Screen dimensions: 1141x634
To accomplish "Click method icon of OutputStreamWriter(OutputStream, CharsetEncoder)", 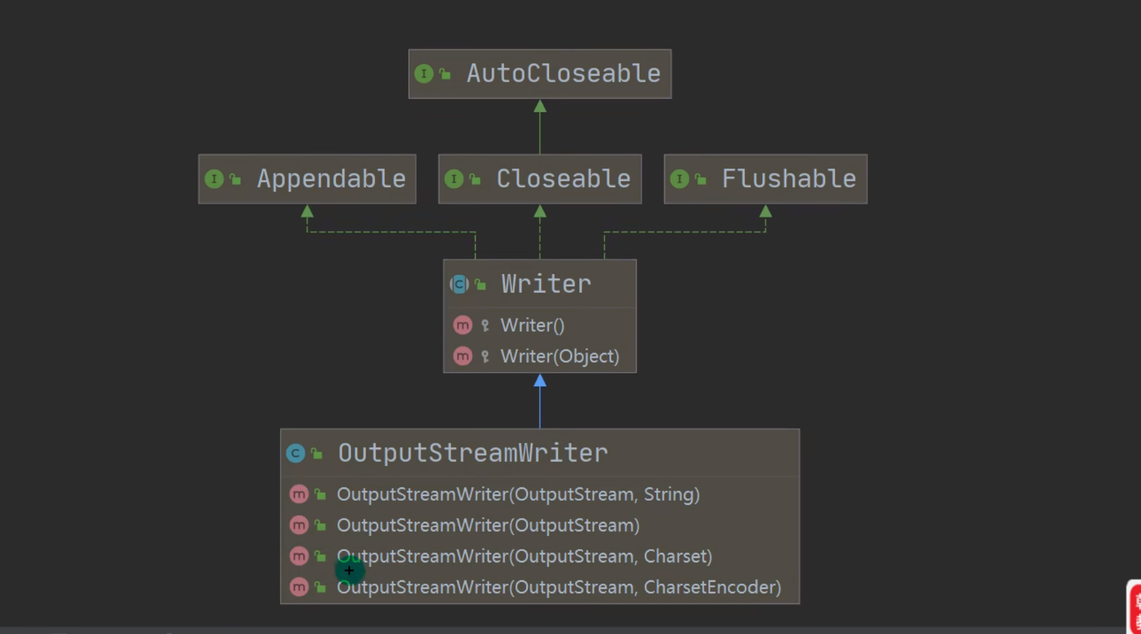I will pyautogui.click(x=299, y=587).
